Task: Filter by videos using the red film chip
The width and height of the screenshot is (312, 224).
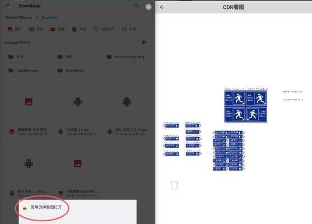Action: click(x=57, y=29)
